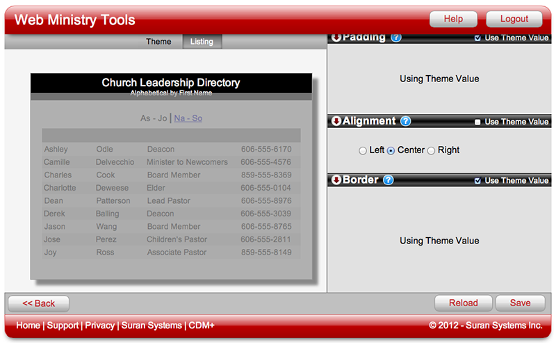This screenshot has height=343, width=556.
Task: Log out using the Logout button
Action: pos(514,19)
